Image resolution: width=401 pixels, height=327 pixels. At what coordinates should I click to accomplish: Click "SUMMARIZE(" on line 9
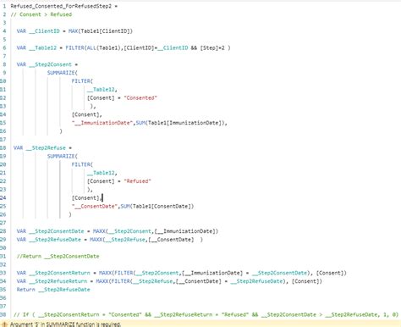63,73
